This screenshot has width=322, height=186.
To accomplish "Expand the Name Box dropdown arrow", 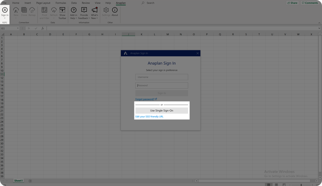I will coord(18,28).
